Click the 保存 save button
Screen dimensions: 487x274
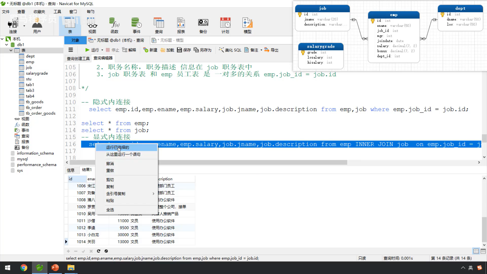pos(184,50)
